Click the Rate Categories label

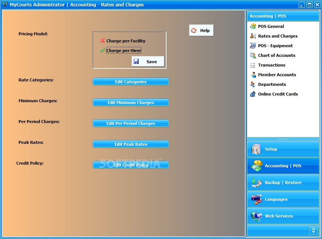(x=36, y=80)
